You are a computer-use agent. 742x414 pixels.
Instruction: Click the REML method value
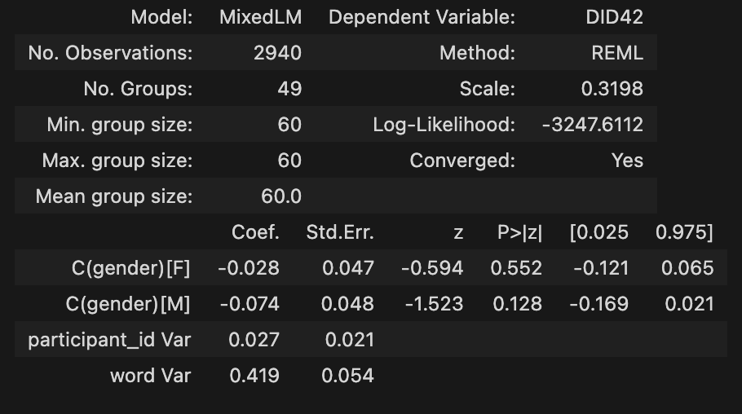coord(616,53)
